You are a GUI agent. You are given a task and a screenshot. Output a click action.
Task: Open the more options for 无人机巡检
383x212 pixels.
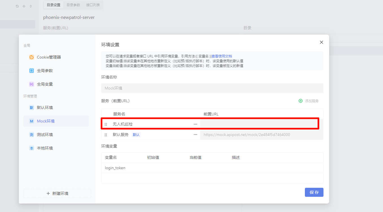[195, 124]
